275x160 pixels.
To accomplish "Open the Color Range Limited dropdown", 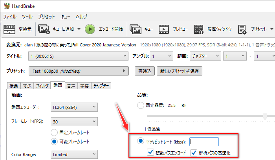I will pos(74,154).
